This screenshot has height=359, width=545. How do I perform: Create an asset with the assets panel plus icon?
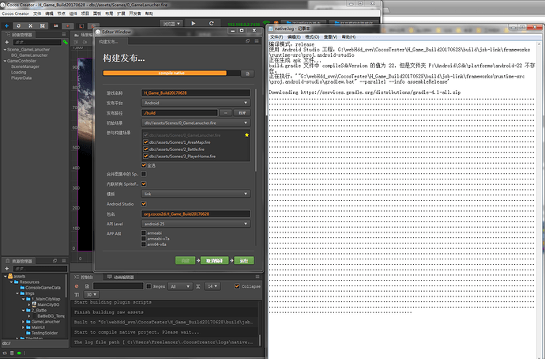tap(6, 269)
